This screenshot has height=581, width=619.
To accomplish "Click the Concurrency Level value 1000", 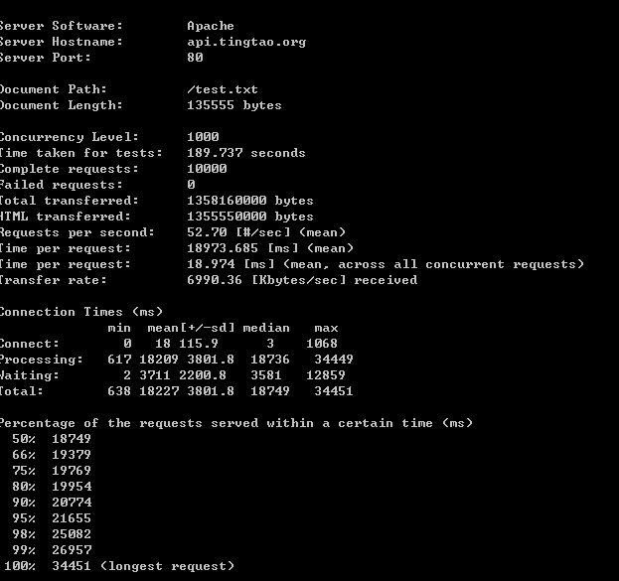I will (203, 137).
